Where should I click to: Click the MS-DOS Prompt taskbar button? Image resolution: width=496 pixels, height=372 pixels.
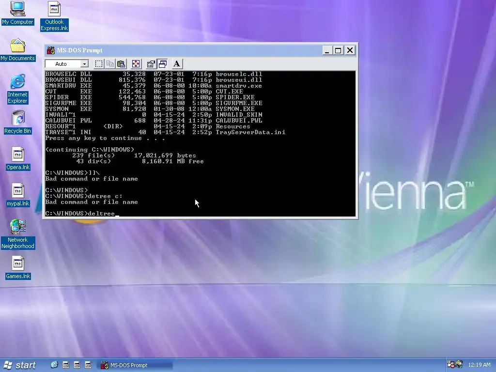pos(136,365)
